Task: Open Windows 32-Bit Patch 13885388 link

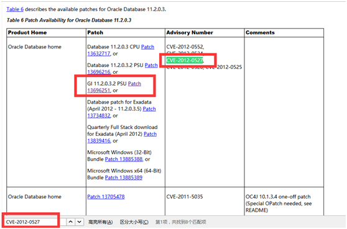Action: point(124,159)
